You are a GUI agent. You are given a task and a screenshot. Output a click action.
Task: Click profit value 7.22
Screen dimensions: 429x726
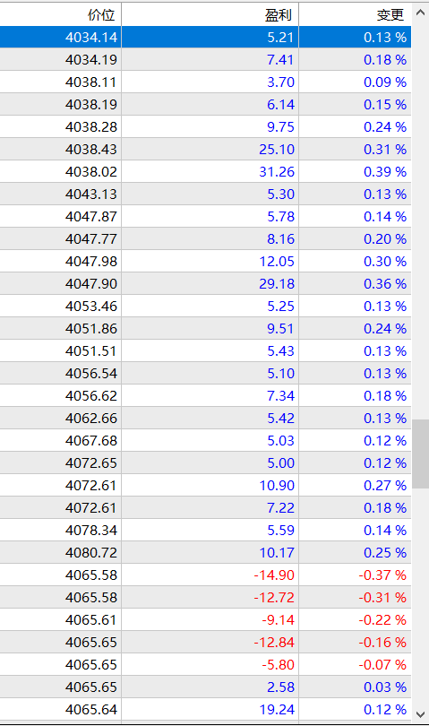click(x=280, y=508)
